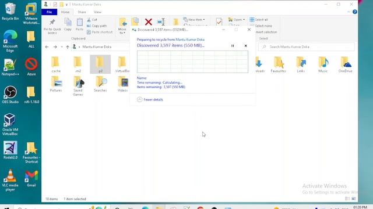373x209 pixels.
Task: Switch to details view button
Action: coord(347,199)
